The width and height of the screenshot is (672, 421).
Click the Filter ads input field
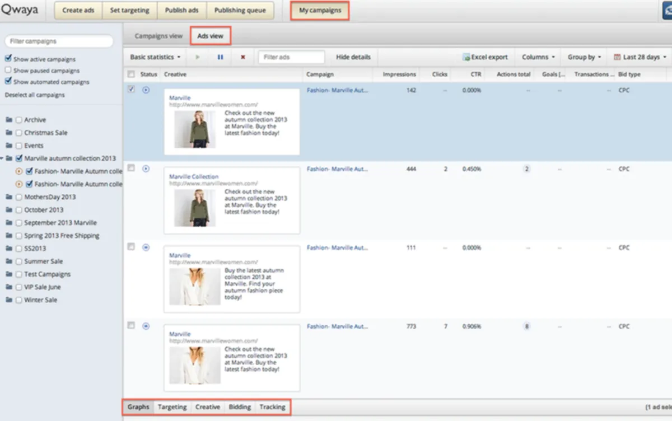pyautogui.click(x=291, y=57)
